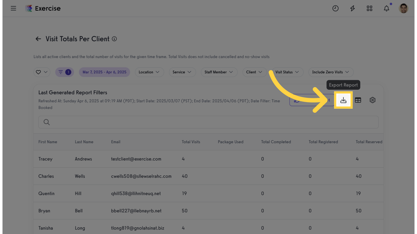Select the Wells last name cell
Viewport: 417px width, 234px height.
point(80,176)
